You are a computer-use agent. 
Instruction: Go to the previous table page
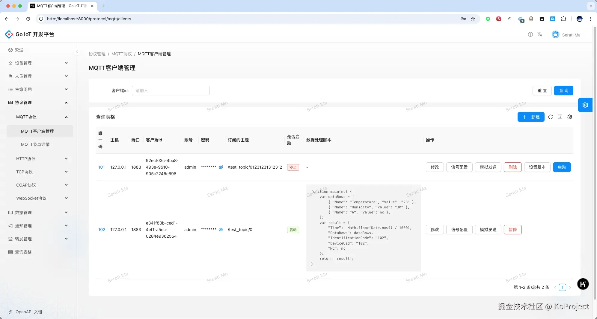click(x=555, y=287)
